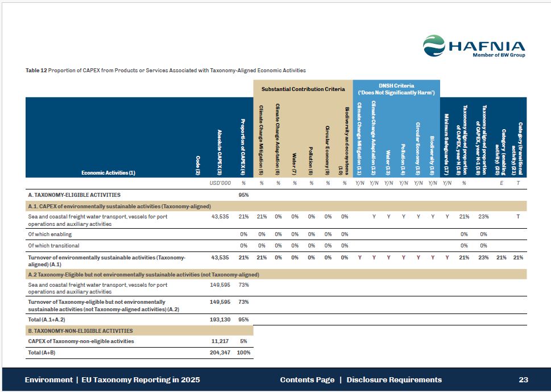The image size is (551, 392).
Task: Click the Member of BW Group text
Action: (499, 55)
